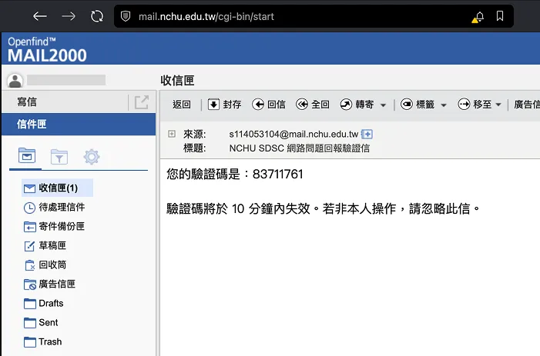Click the 封存 archive button
Image resolution: width=540 pixels, height=356 pixels.
[224, 105]
